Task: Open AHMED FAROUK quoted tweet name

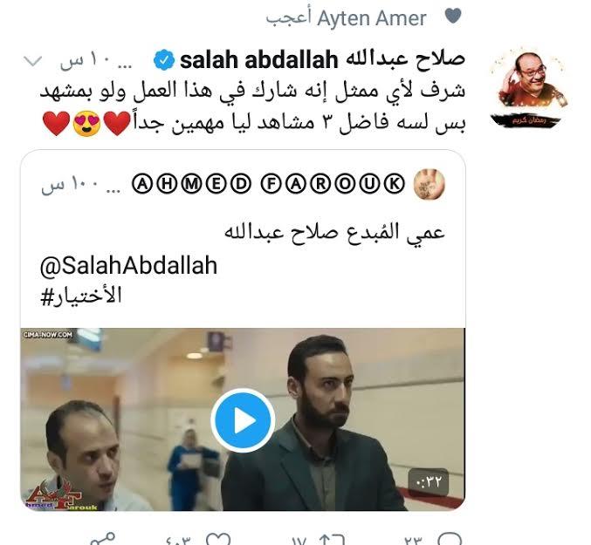Action: click(x=268, y=184)
